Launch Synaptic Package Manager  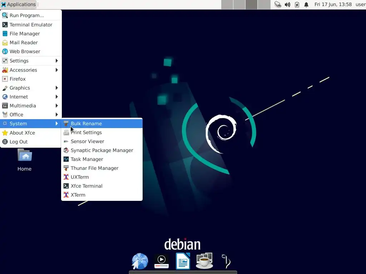coord(102,150)
